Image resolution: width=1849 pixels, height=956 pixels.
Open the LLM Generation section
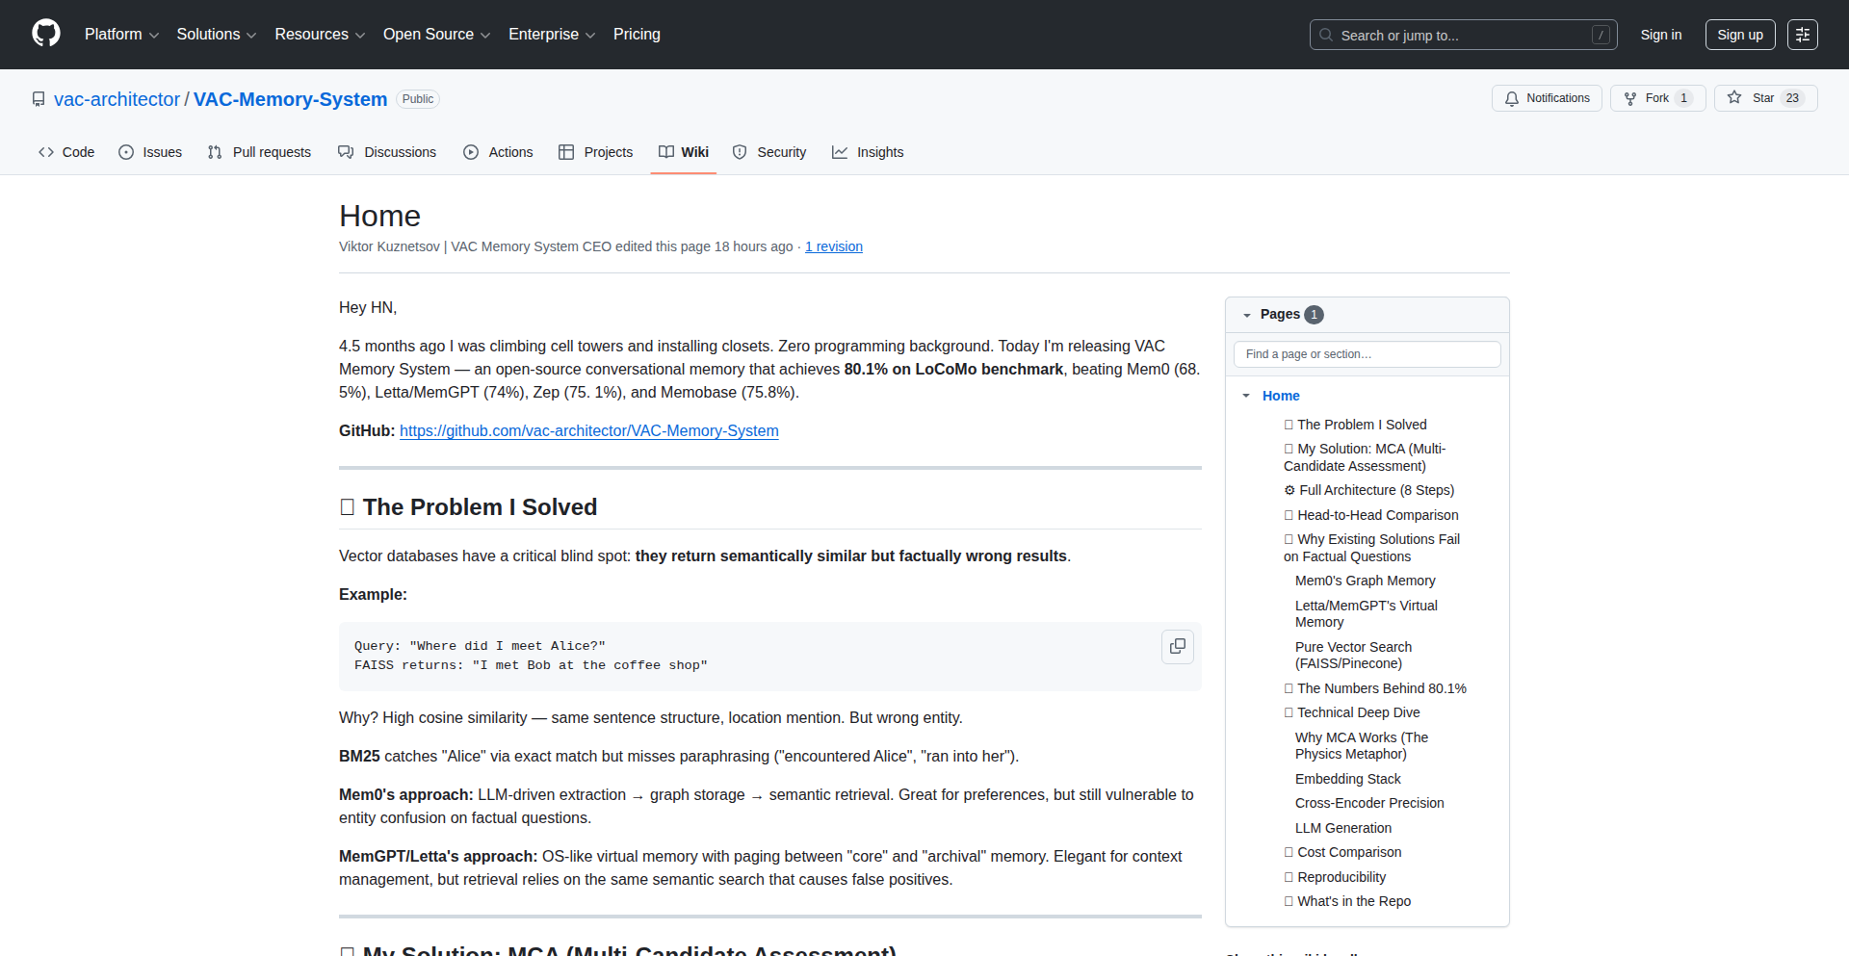point(1343,828)
